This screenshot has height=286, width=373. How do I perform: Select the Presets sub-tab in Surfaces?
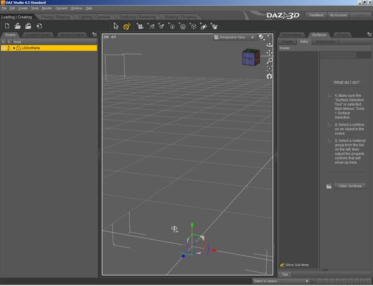pyautogui.click(x=287, y=42)
